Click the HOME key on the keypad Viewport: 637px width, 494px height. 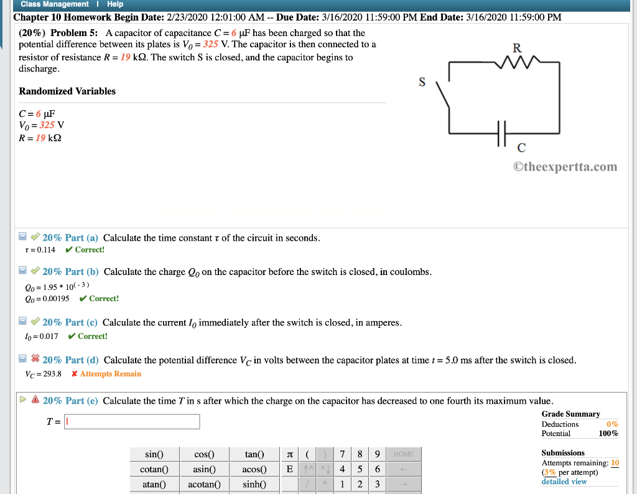404,454
